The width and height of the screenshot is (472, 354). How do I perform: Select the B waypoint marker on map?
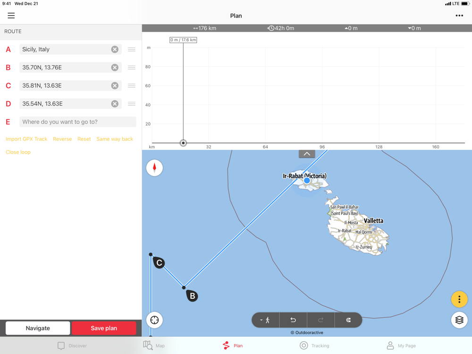(x=192, y=296)
